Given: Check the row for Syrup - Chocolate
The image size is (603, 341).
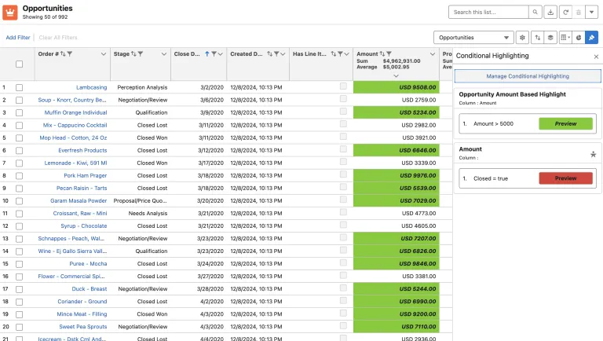Looking at the screenshot, I should click(x=19, y=226).
